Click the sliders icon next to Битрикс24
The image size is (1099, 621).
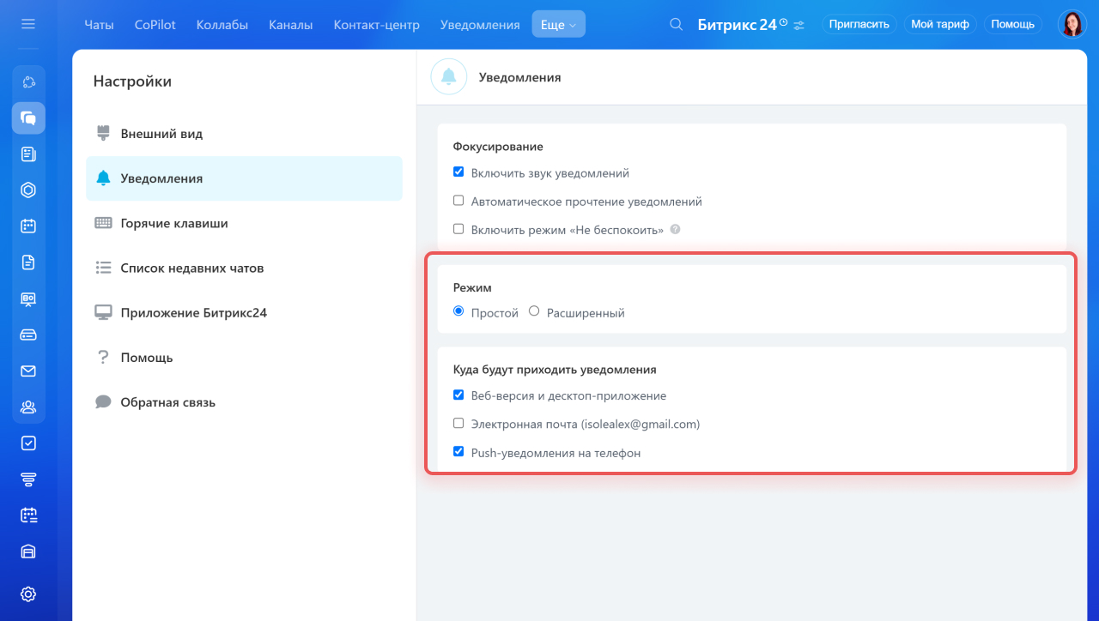click(799, 25)
